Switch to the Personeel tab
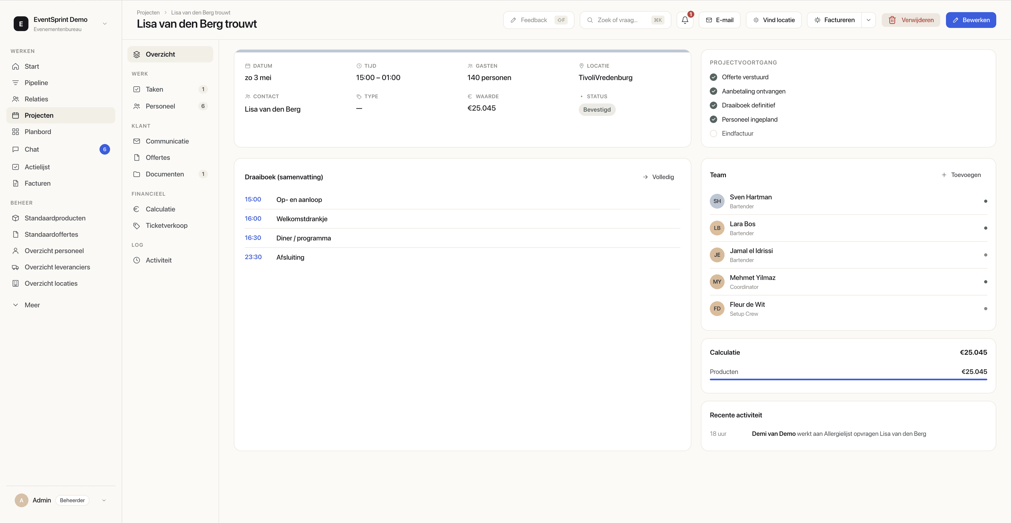Viewport: 1011px width, 523px height. point(160,106)
